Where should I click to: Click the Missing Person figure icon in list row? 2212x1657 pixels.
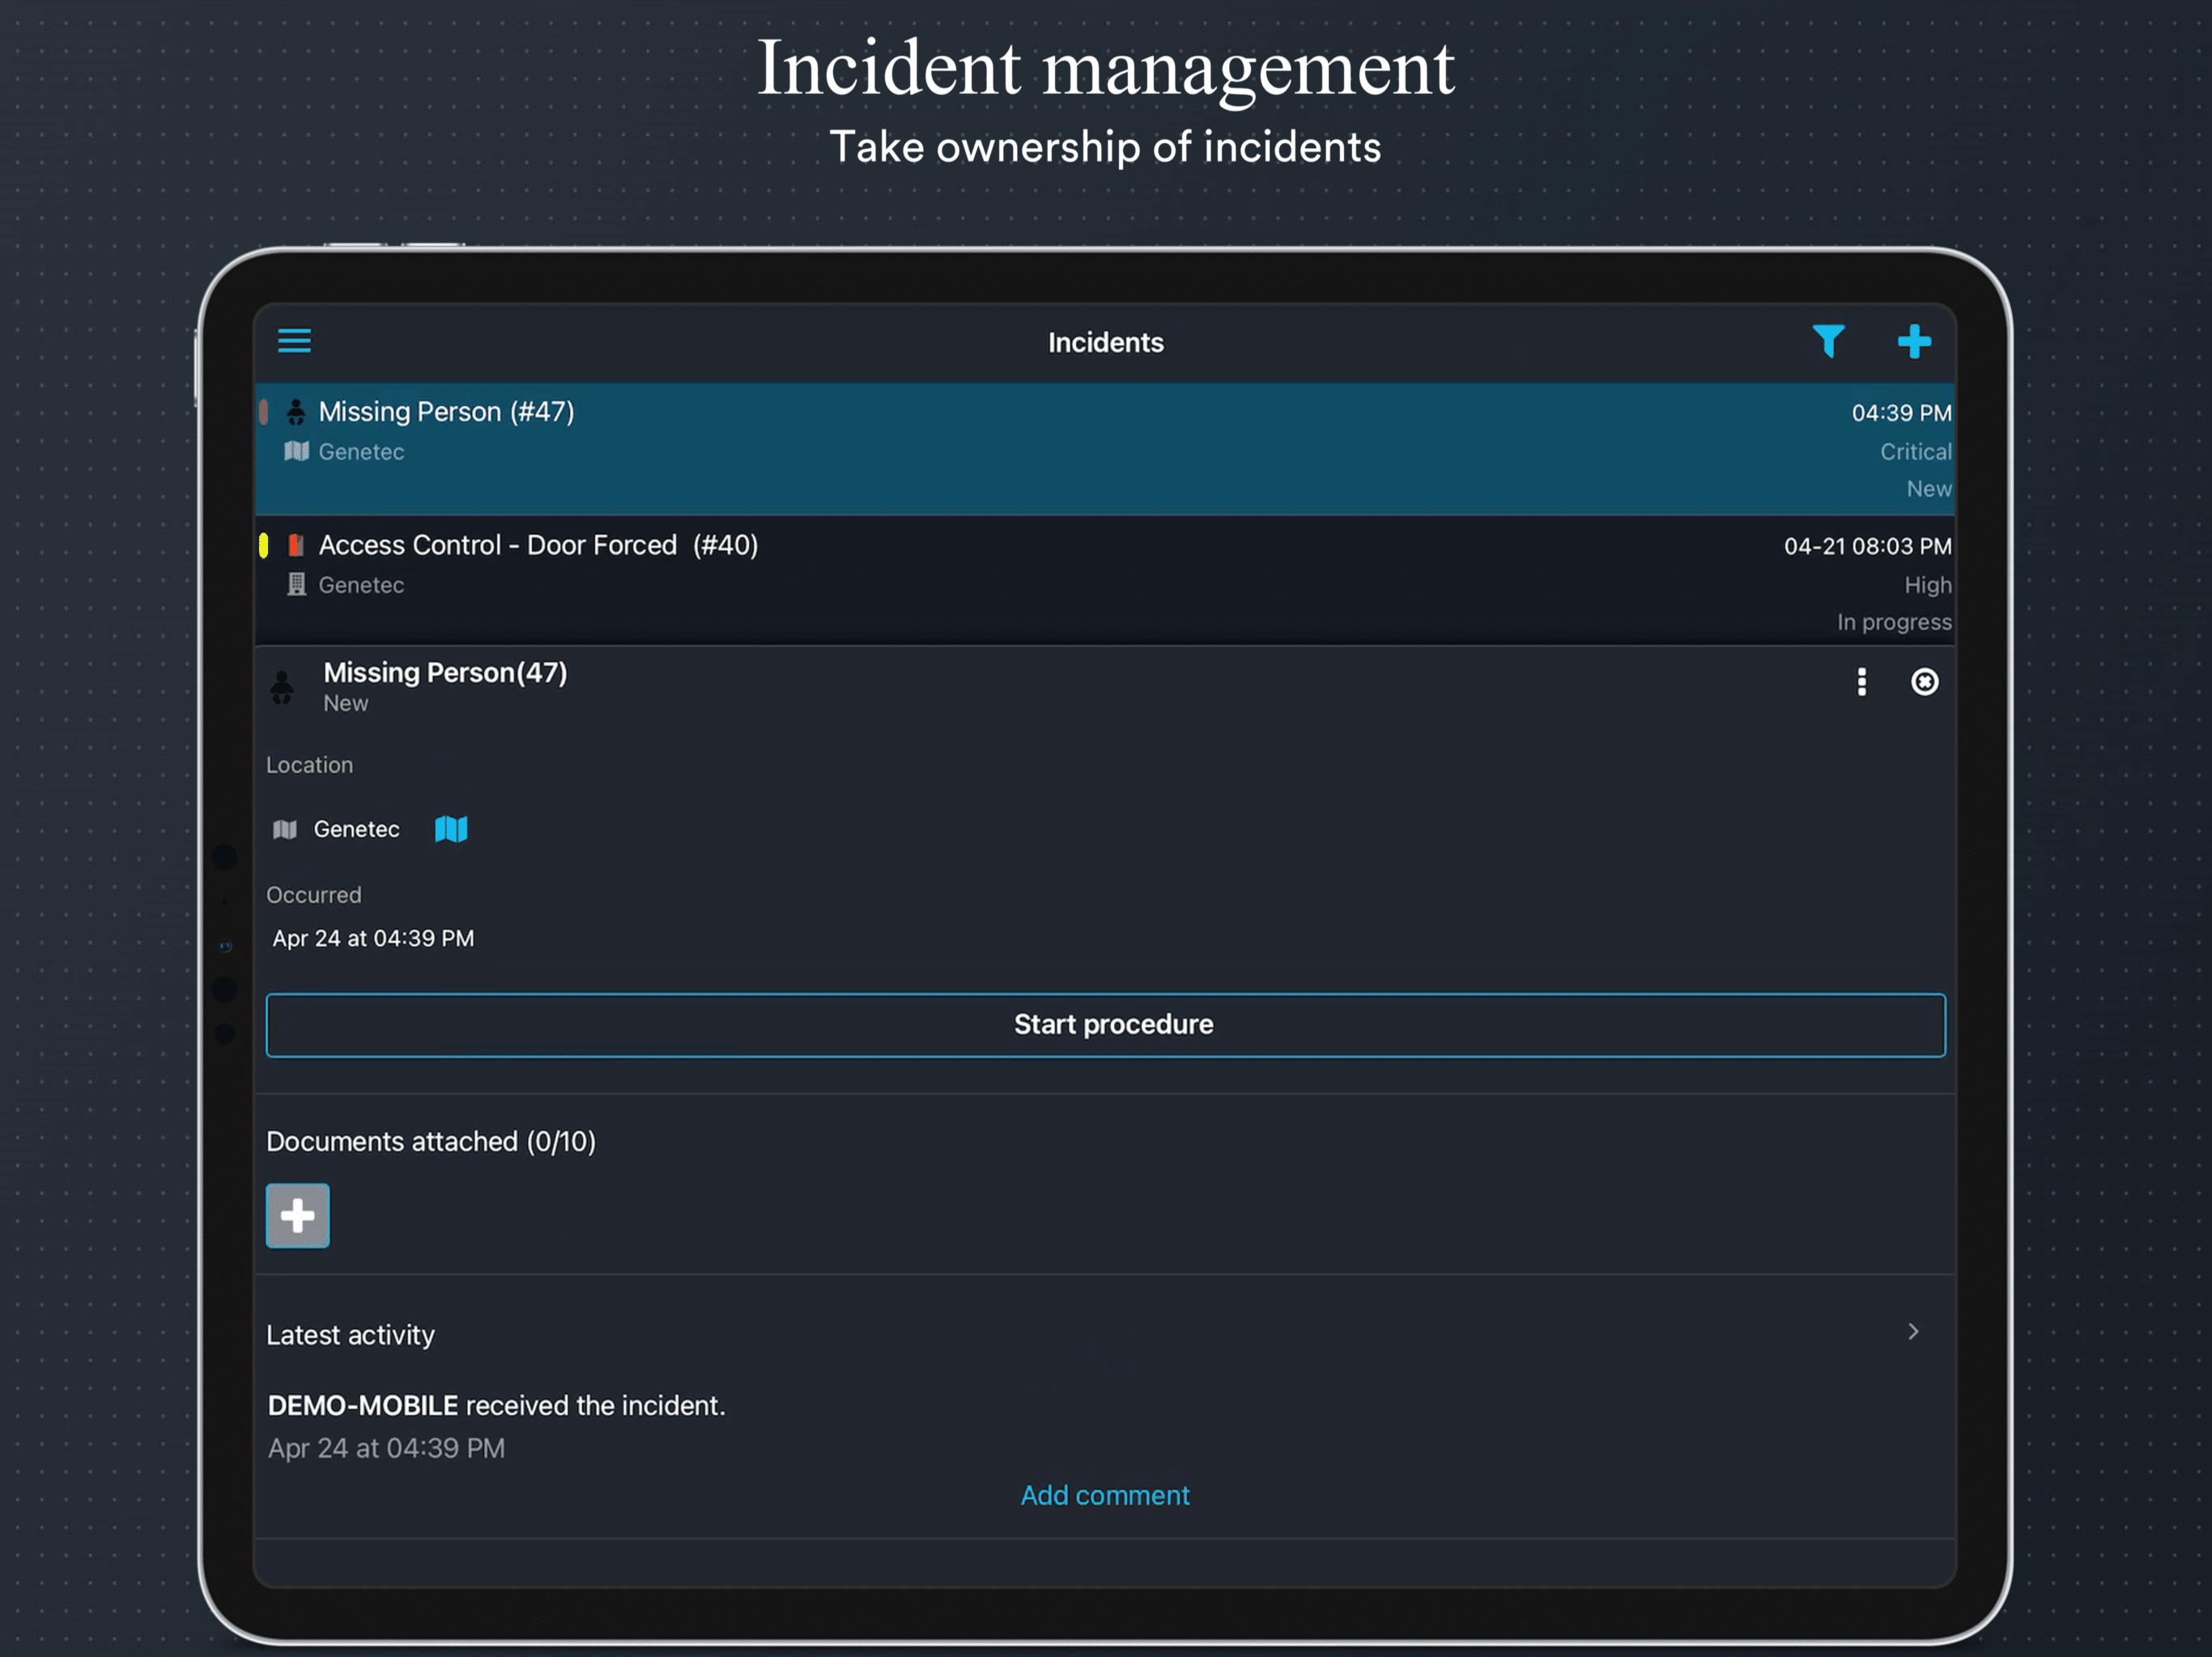tap(296, 412)
